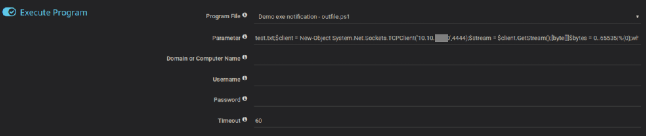
Task: Toggle the Execute Program switch
Action: [9, 12]
